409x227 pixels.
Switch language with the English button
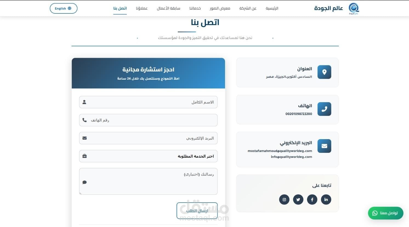(x=64, y=8)
